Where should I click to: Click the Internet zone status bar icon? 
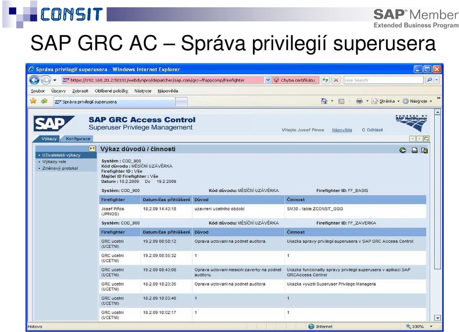click(311, 326)
